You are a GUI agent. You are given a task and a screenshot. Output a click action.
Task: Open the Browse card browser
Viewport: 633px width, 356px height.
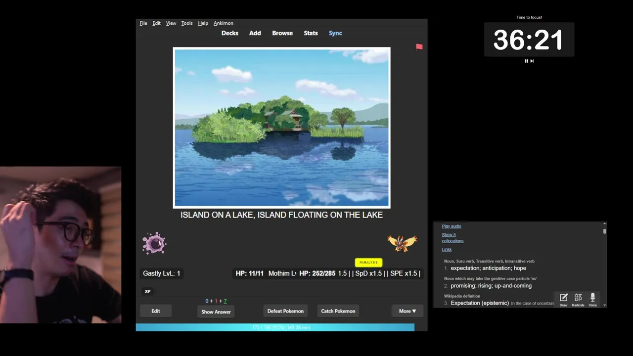coord(282,33)
